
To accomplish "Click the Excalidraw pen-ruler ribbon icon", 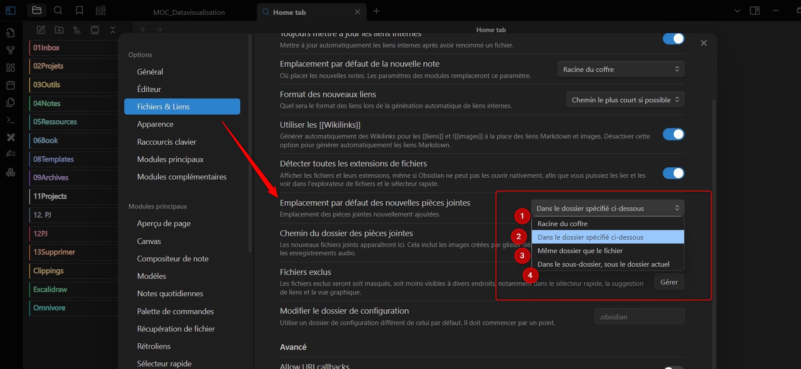I will [x=11, y=137].
